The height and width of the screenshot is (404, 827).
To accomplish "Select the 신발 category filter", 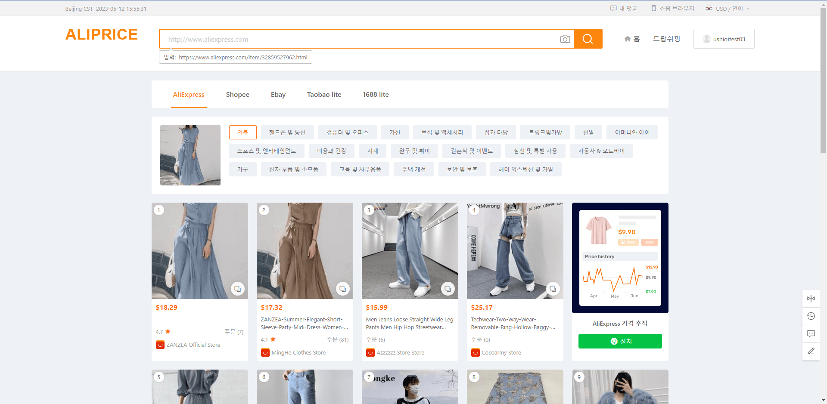I will 588,133.
